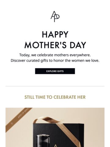
Task: Open the black gift box image
Action: coord(59,135)
